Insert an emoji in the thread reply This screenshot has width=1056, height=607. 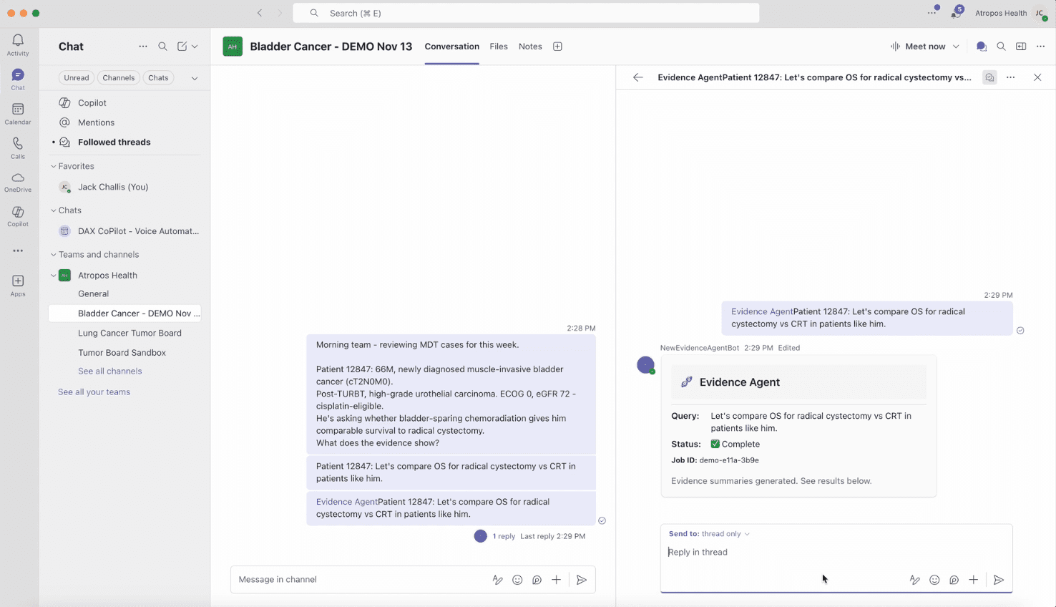[934, 580]
